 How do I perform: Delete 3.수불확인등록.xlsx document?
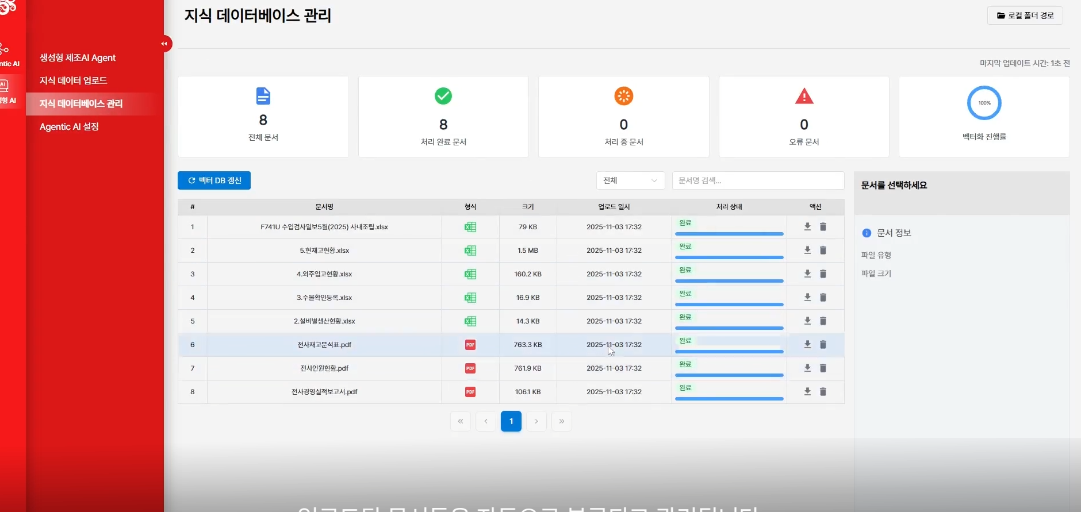point(823,297)
